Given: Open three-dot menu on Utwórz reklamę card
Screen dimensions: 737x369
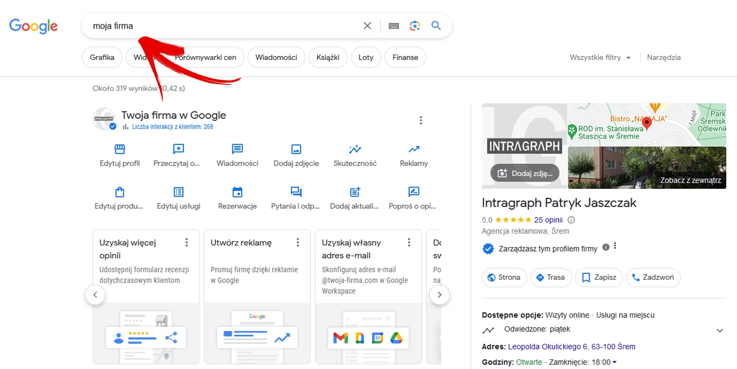Looking at the screenshot, I should (x=298, y=242).
